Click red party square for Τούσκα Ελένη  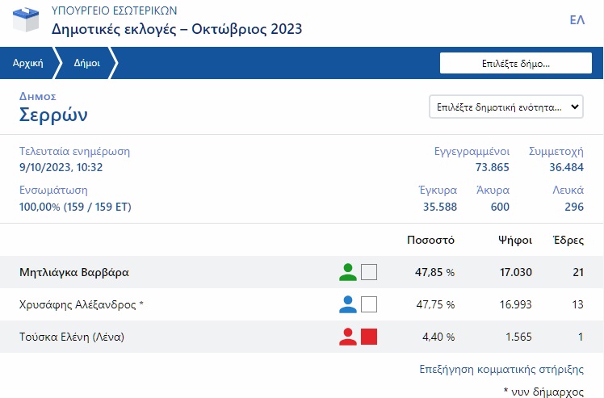(369, 337)
